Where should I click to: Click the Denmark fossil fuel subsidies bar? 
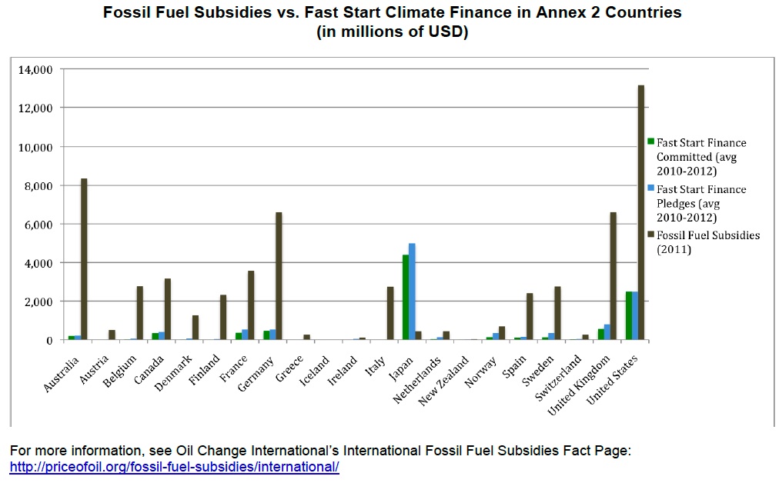pos(196,328)
